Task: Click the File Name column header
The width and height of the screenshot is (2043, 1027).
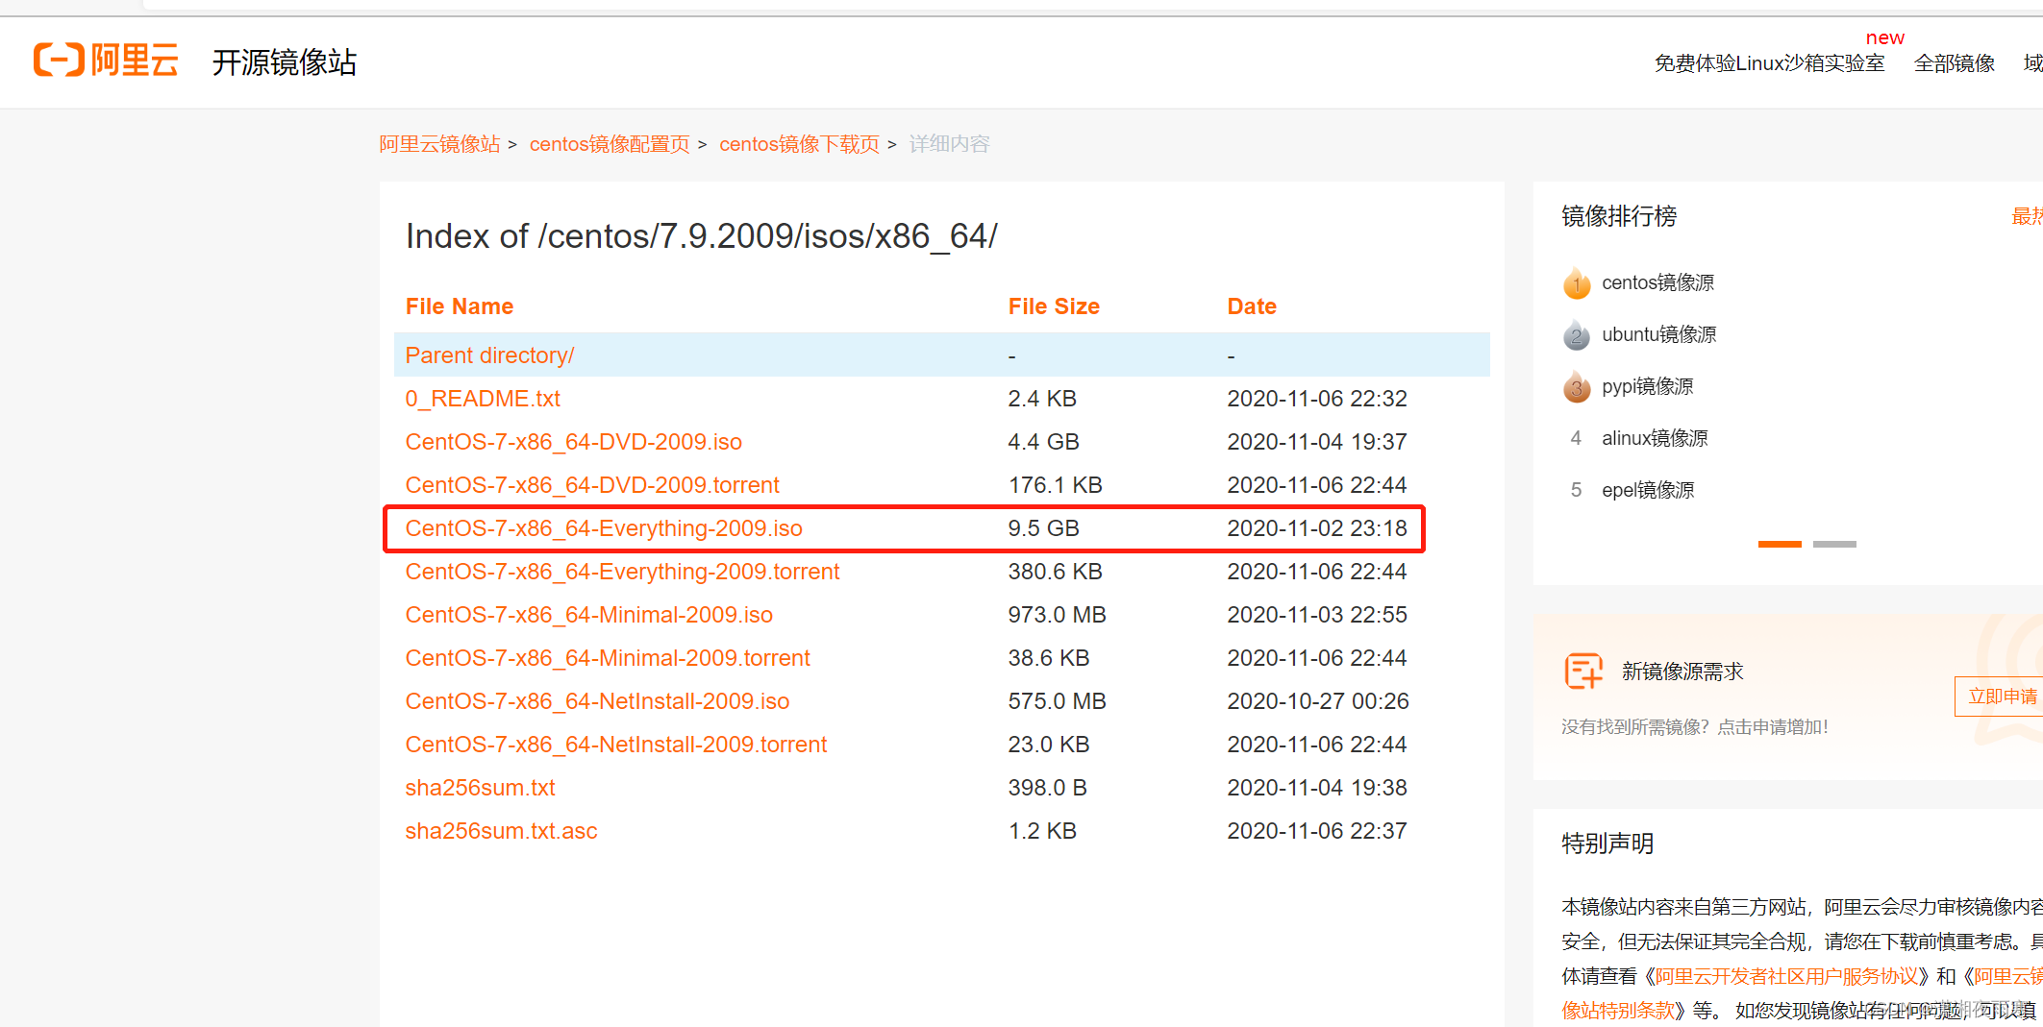Action: [460, 306]
